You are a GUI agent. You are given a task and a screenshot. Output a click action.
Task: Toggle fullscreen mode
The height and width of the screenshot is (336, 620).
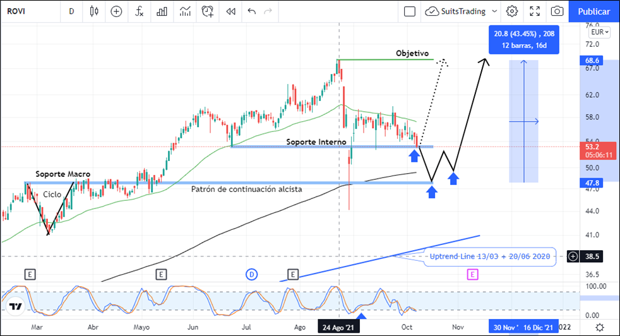[x=535, y=11]
